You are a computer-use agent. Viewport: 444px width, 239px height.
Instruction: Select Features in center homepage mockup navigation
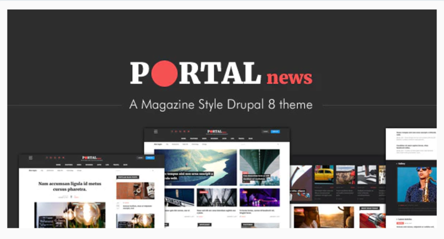coord(194,139)
